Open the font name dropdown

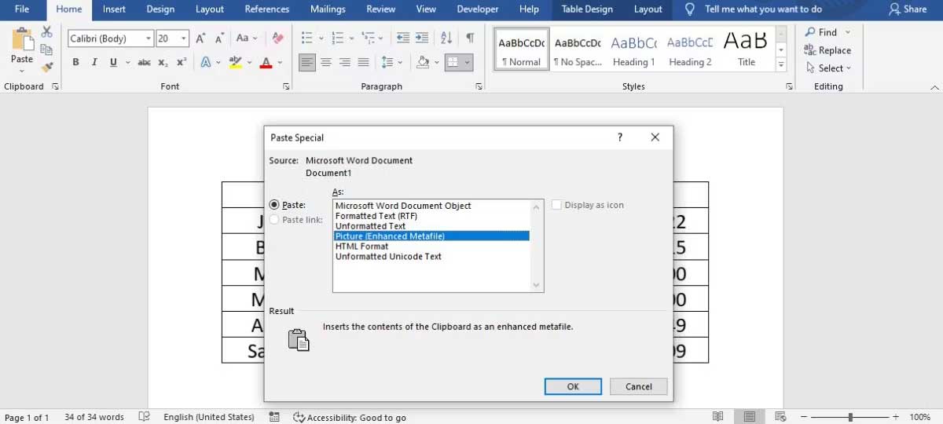click(x=148, y=38)
